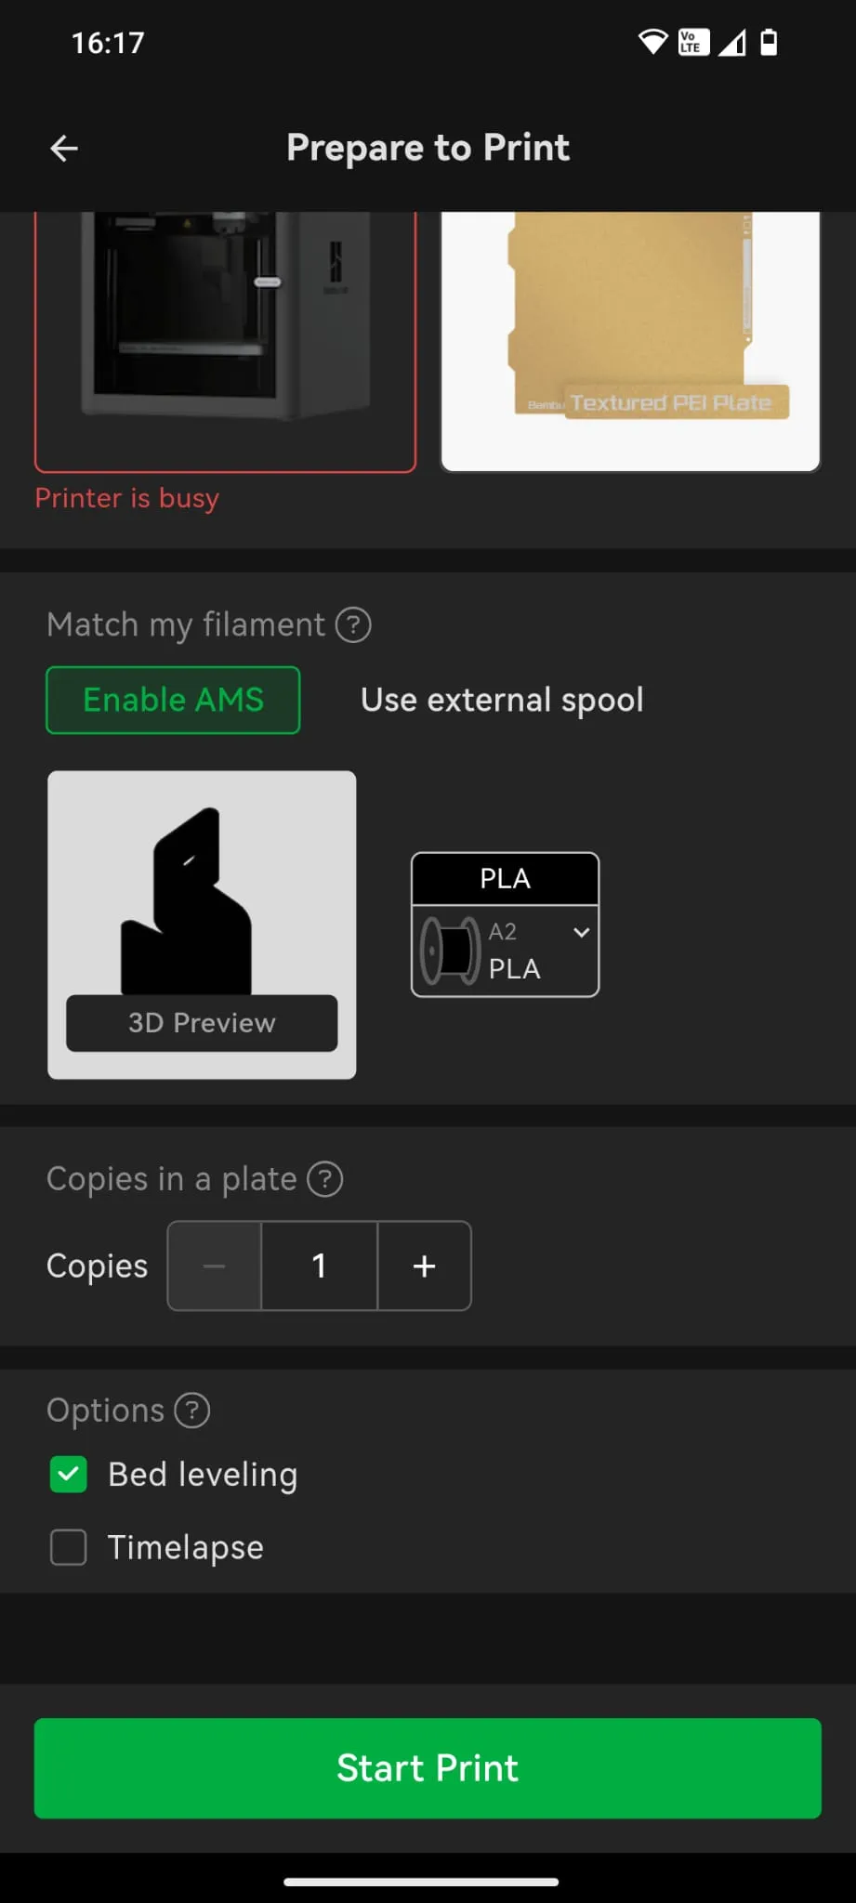Tap the filament spool icon for A2
The height and width of the screenshot is (1903, 856).
451,951
